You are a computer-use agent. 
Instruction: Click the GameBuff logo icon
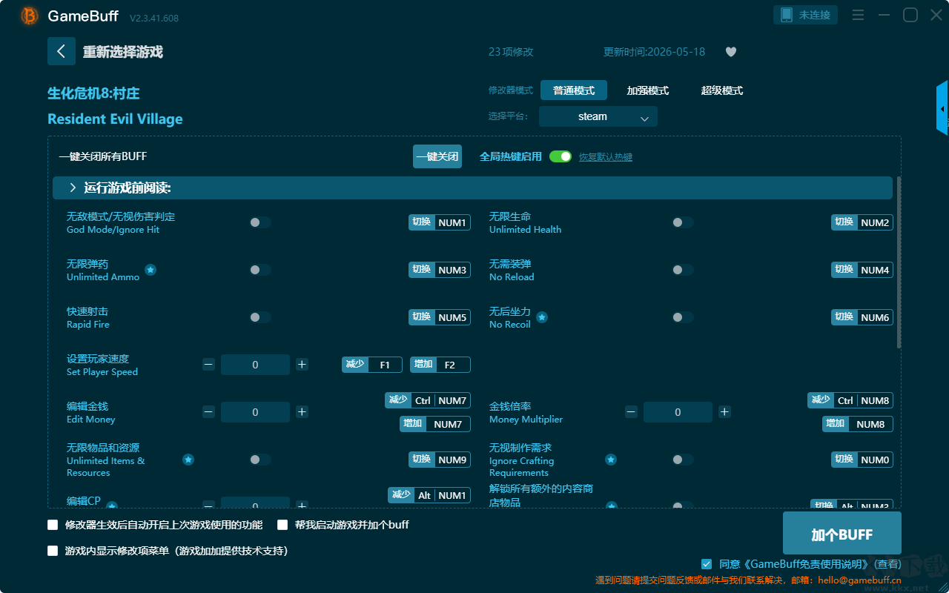(x=30, y=16)
